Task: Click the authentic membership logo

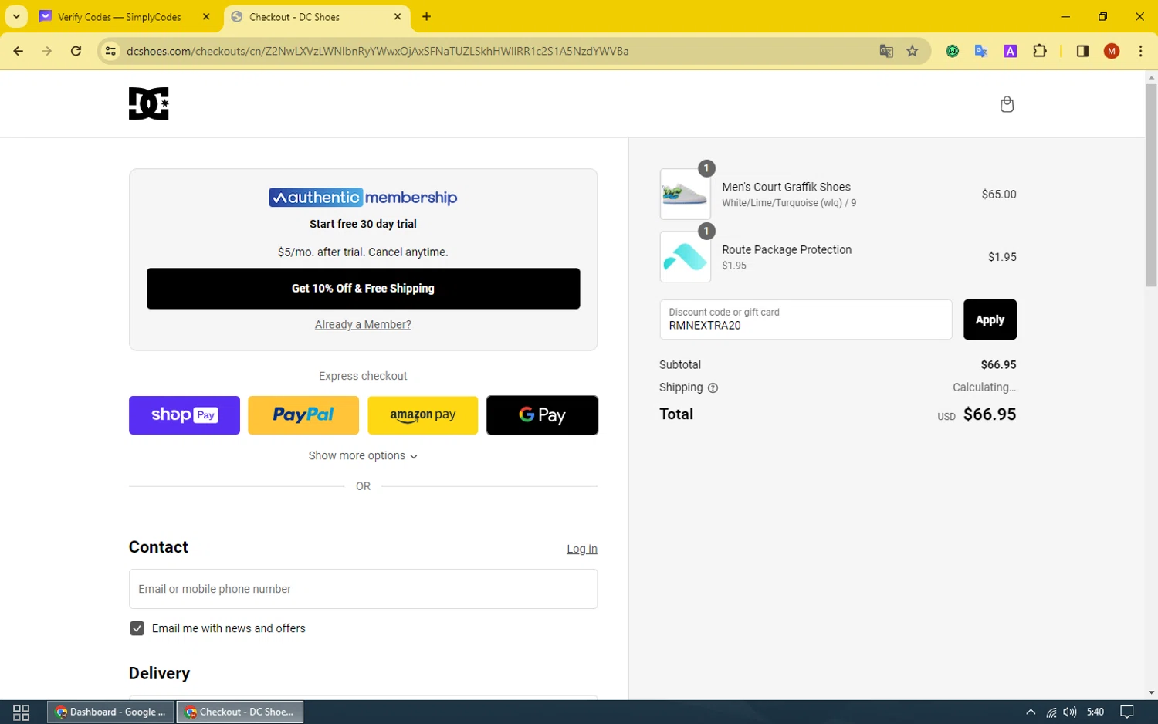Action: click(x=363, y=198)
